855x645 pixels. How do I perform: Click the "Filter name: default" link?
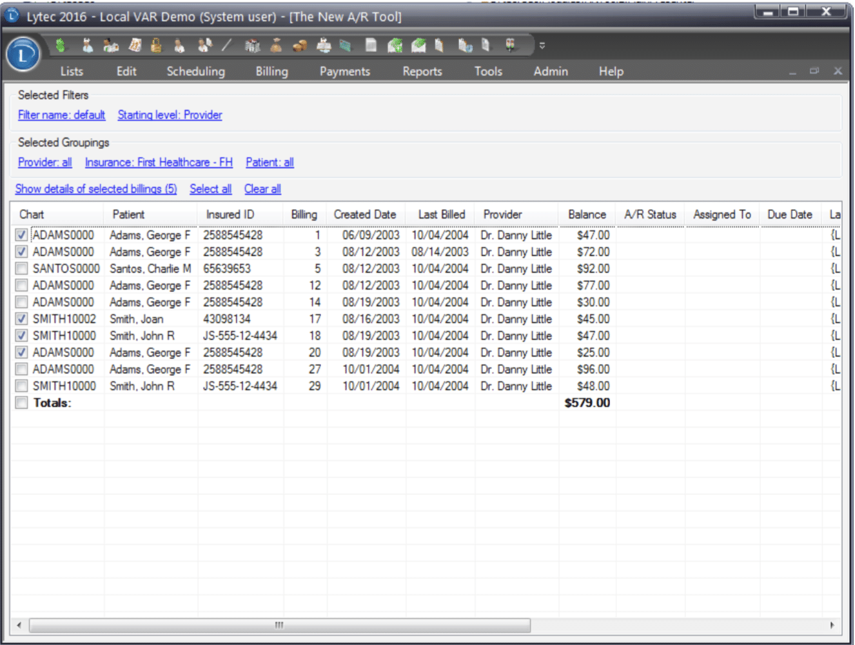pyautogui.click(x=61, y=115)
